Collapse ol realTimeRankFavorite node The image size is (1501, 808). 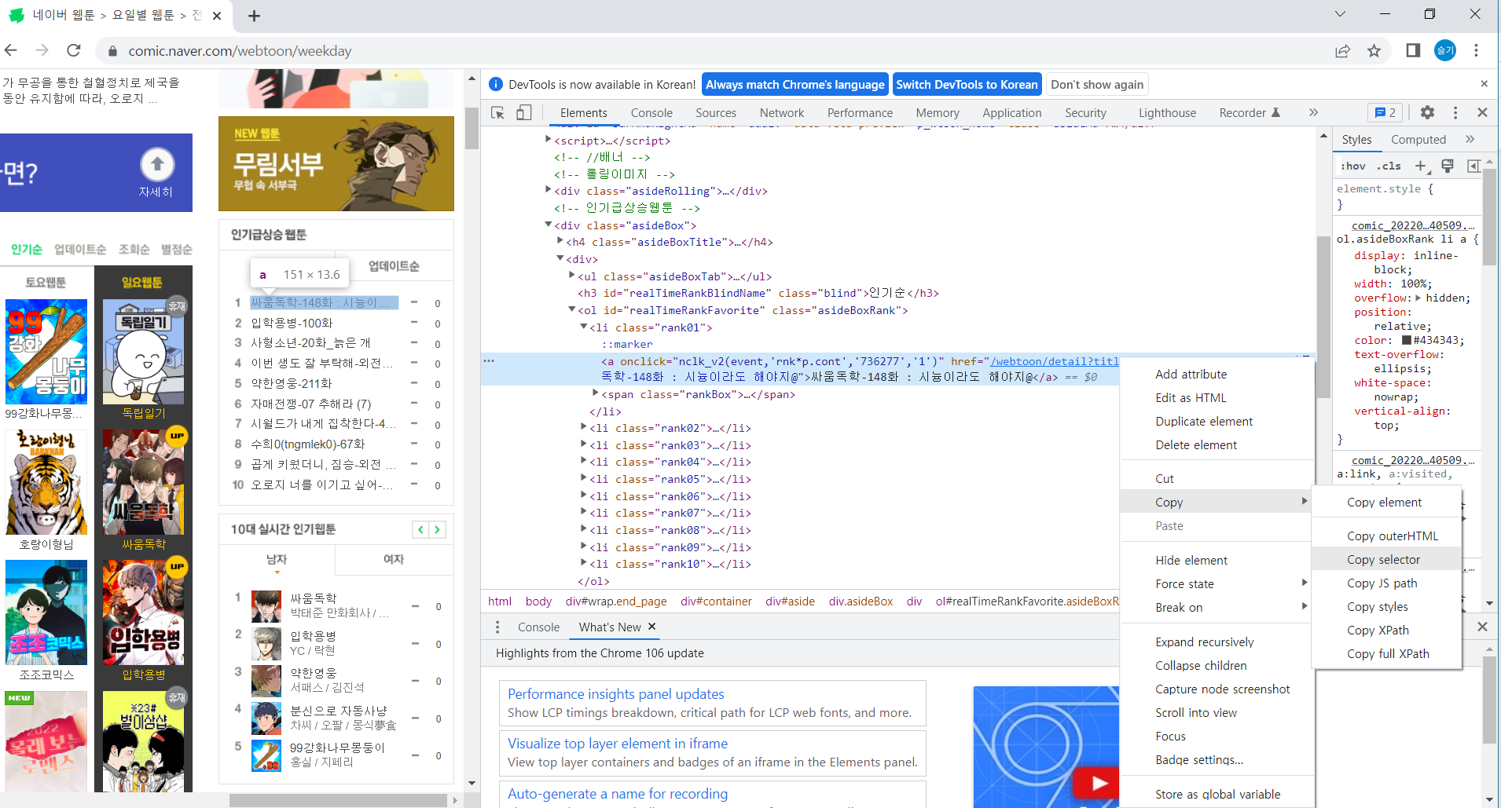coord(572,309)
